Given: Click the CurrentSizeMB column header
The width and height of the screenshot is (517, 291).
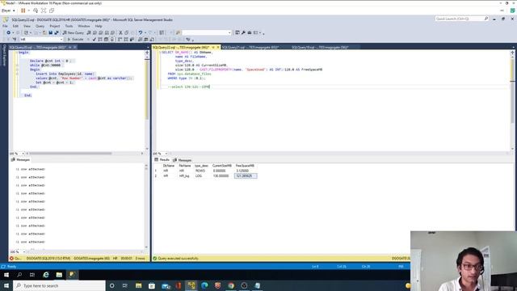Looking at the screenshot, I should click(x=222, y=166).
